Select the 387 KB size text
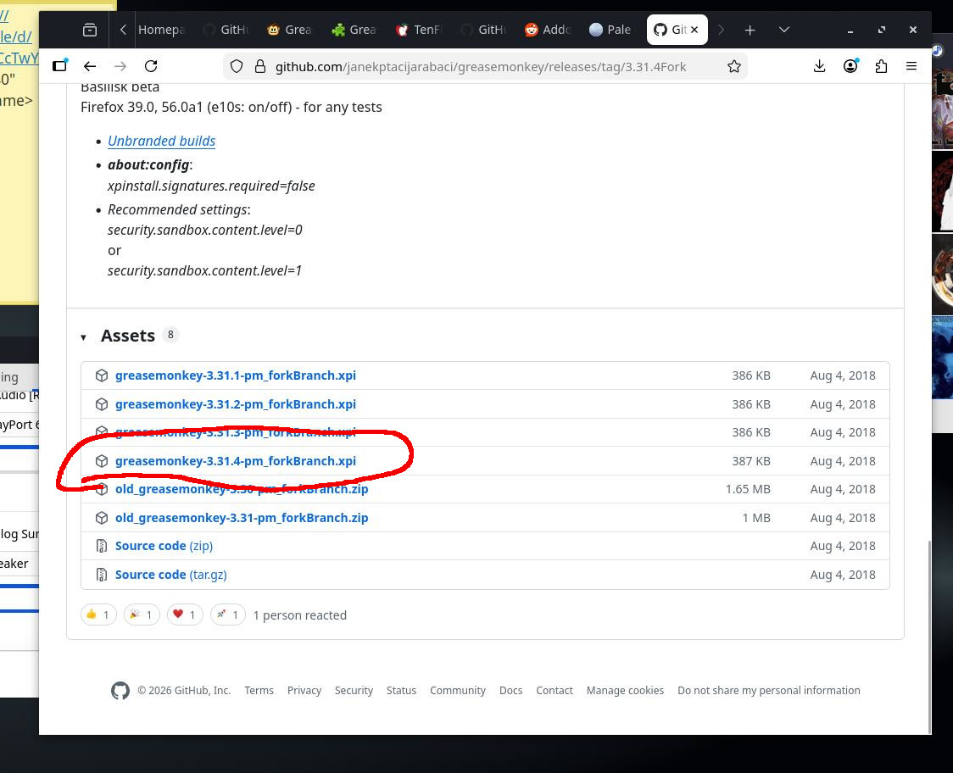Image resolution: width=953 pixels, height=773 pixels. (x=750, y=461)
